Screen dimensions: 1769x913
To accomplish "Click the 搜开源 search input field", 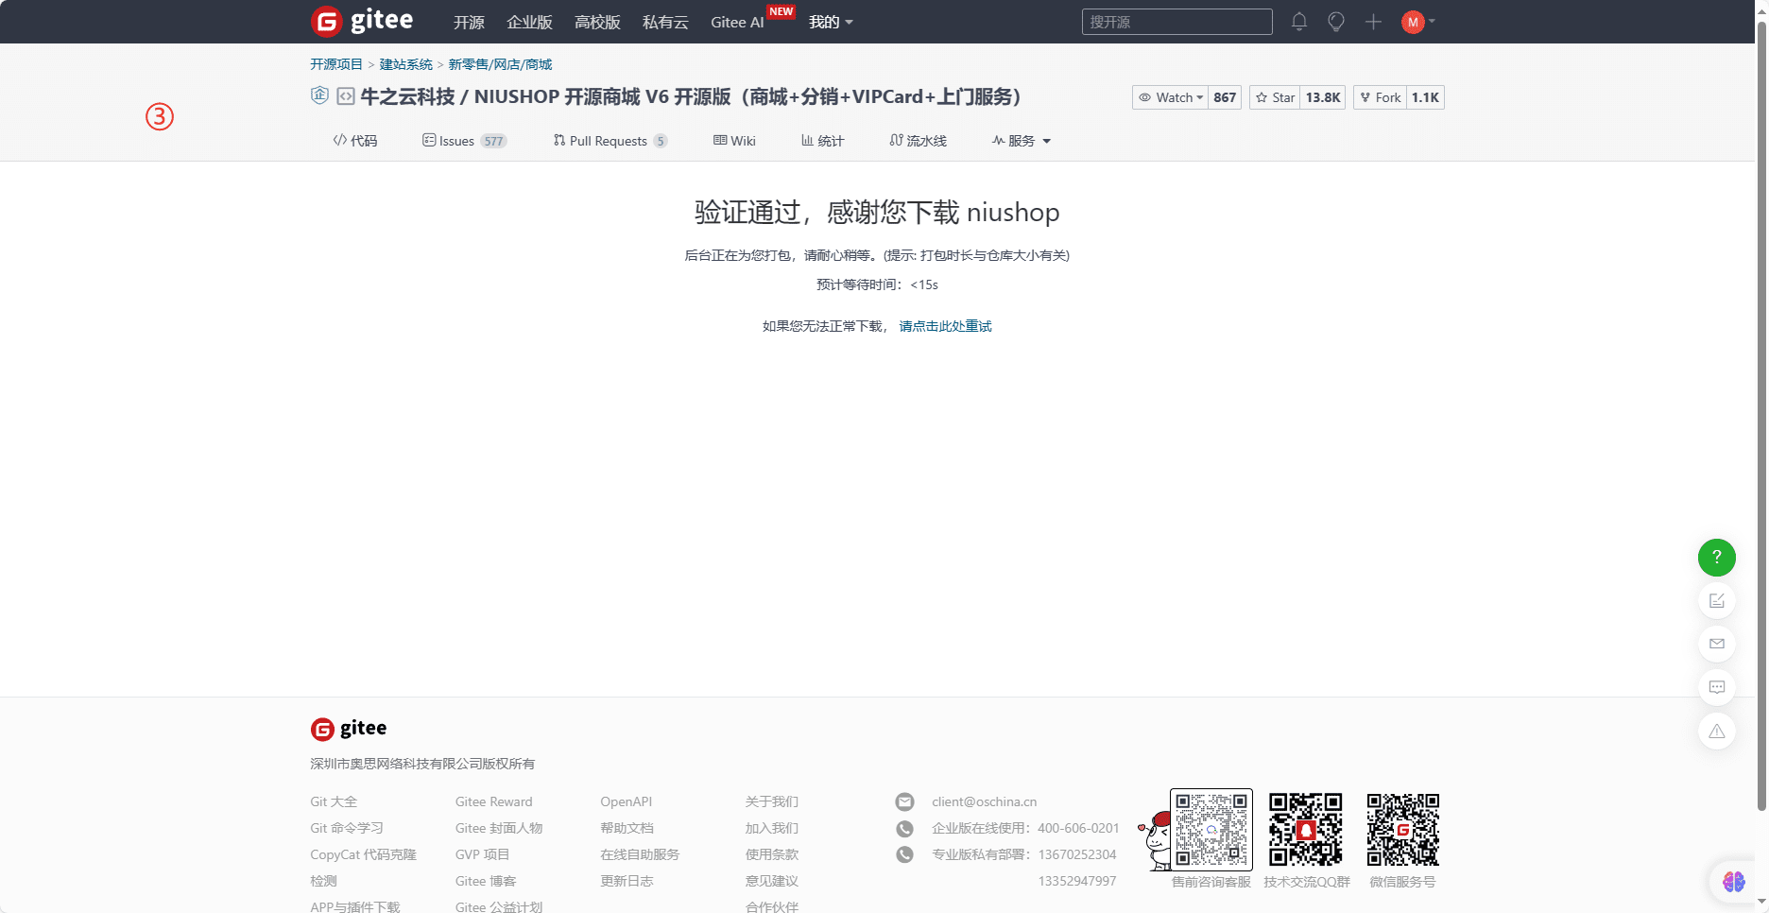I will point(1176,22).
